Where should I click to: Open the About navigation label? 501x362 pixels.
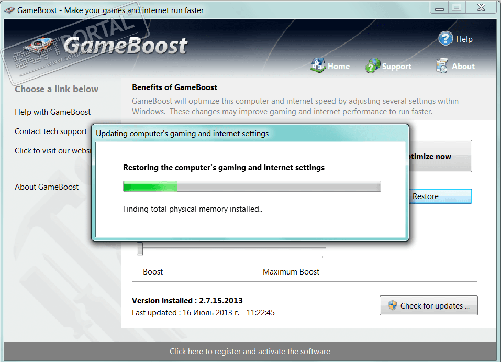tap(463, 66)
